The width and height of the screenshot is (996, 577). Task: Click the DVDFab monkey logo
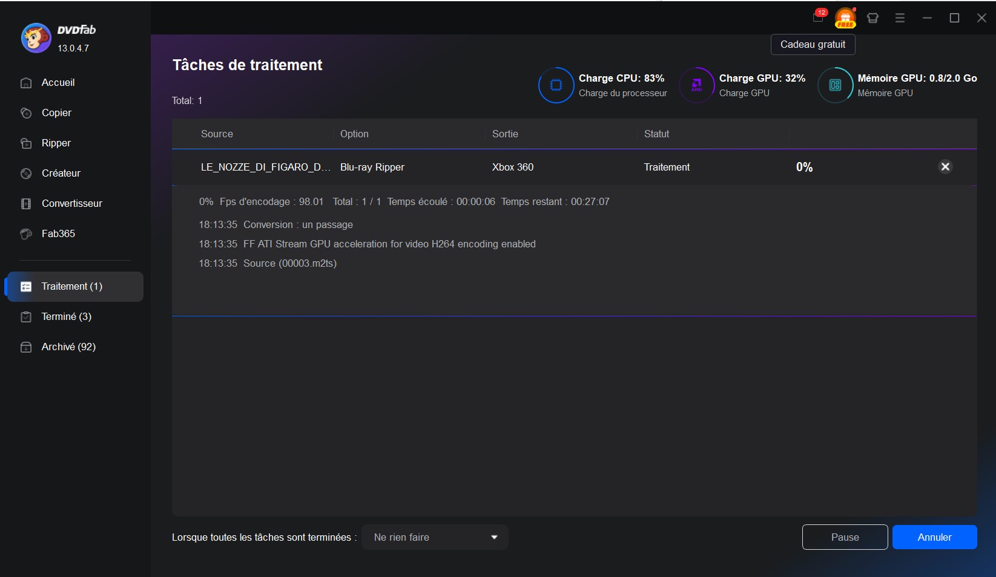click(x=36, y=38)
